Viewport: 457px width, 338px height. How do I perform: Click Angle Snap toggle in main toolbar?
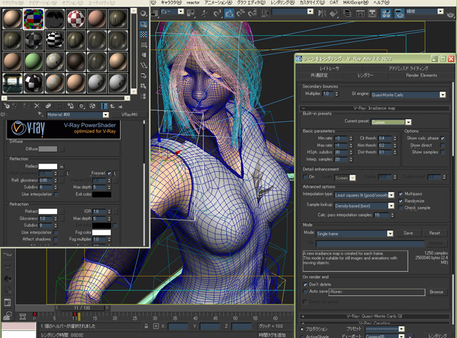pyautogui.click(x=228, y=13)
